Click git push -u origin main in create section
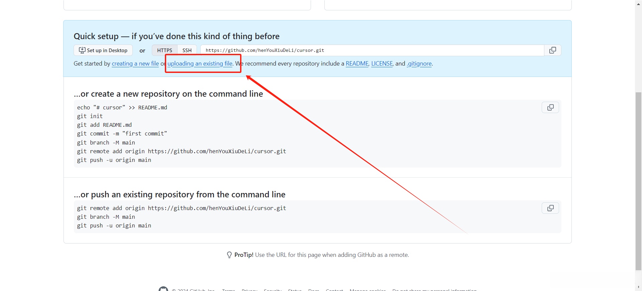The width and height of the screenshot is (642, 291). coord(114,160)
